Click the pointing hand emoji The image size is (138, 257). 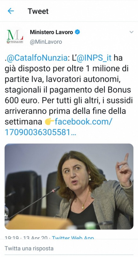49,122
